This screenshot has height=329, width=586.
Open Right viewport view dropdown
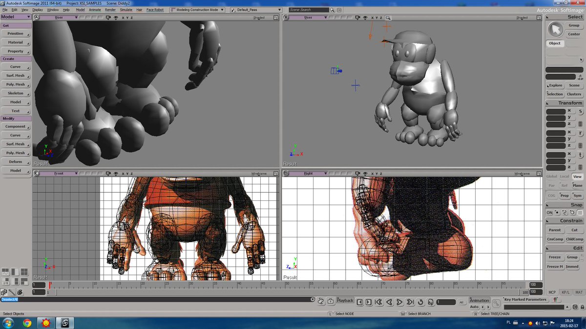point(308,174)
